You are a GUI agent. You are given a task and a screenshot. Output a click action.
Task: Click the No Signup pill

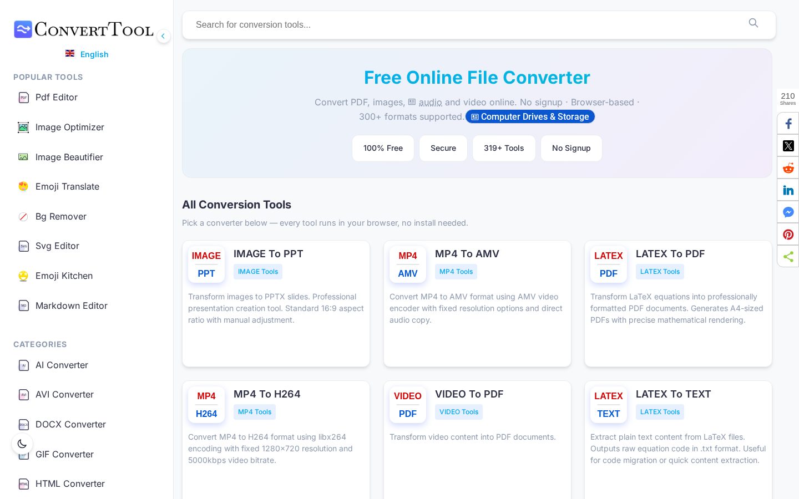click(572, 148)
